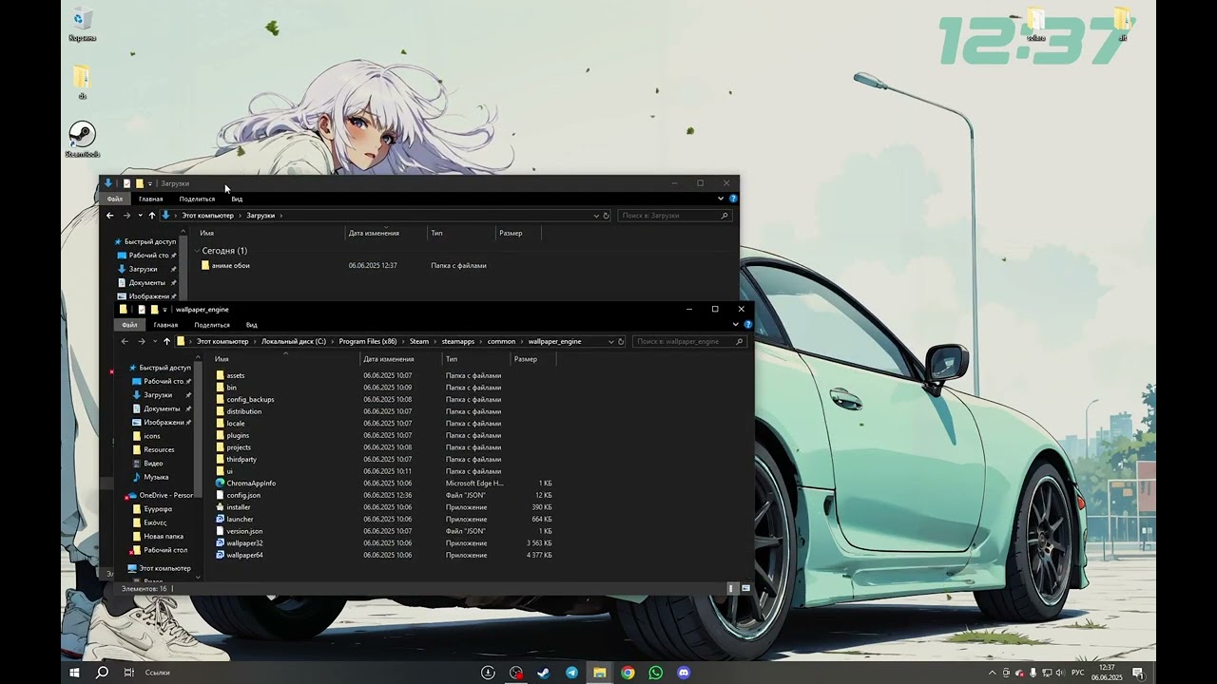Open Task View on the taskbar

click(129, 673)
